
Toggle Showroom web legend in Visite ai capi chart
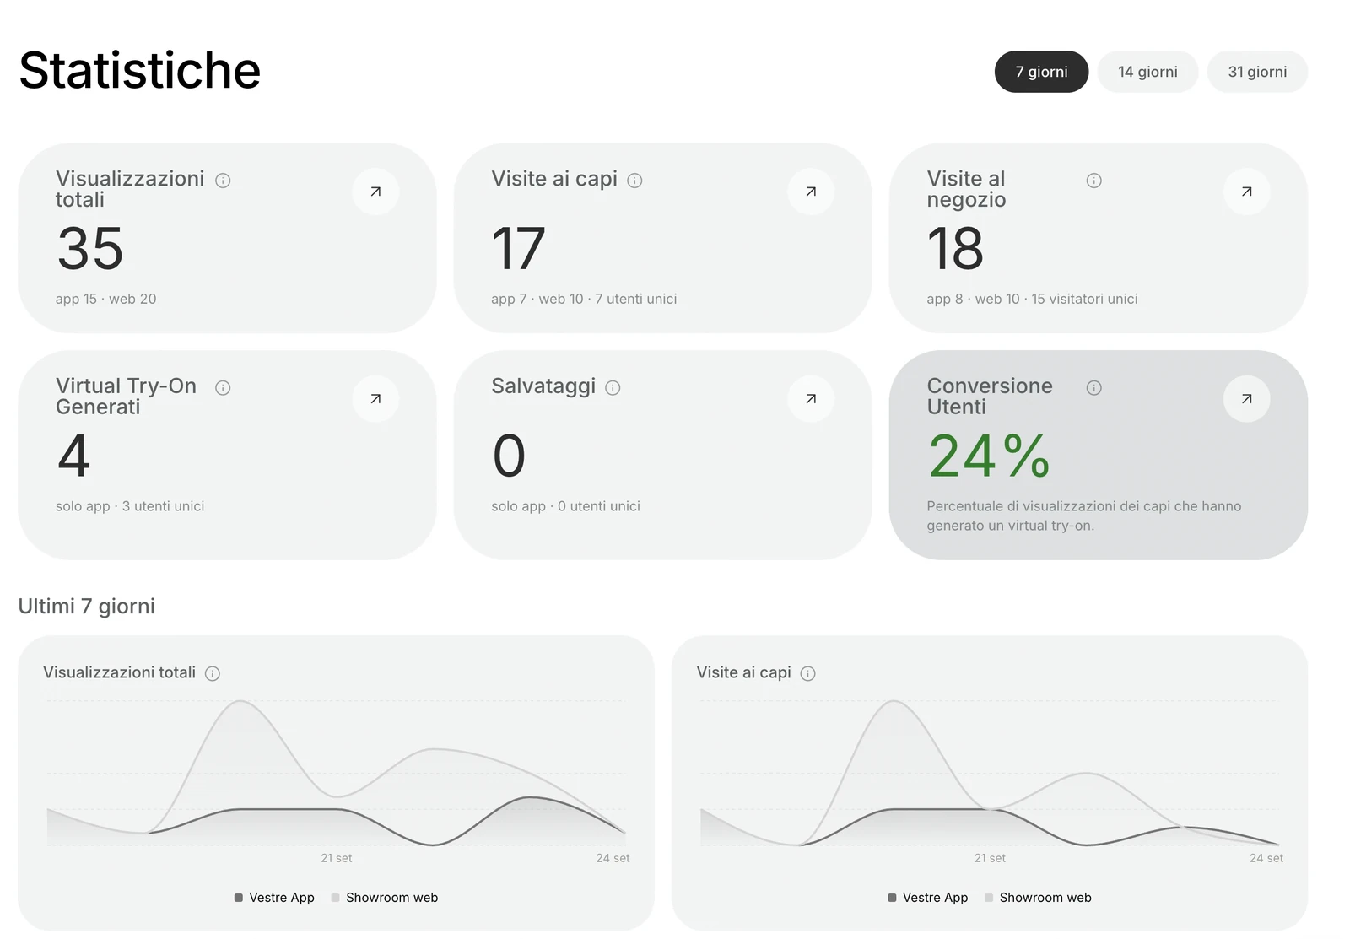[1038, 898]
